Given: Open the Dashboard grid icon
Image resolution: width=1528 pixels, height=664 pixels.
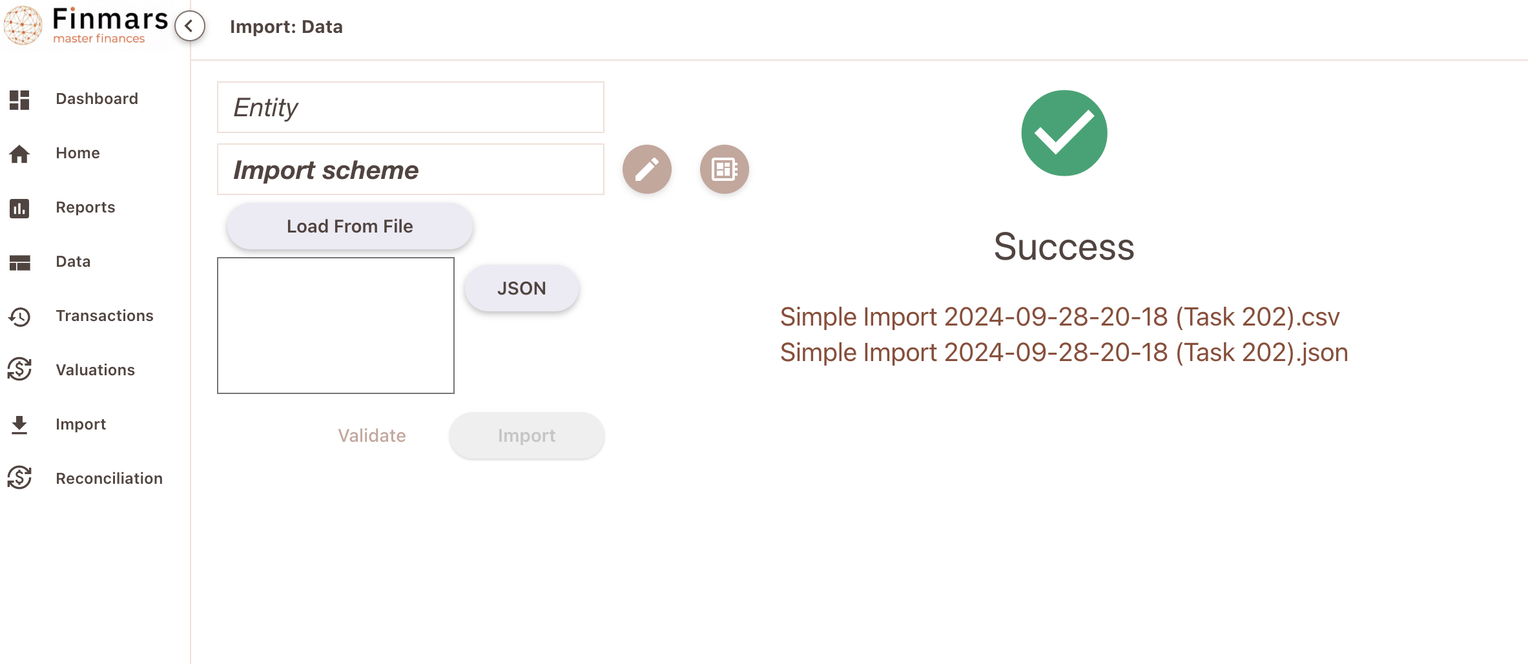Looking at the screenshot, I should [x=19, y=99].
